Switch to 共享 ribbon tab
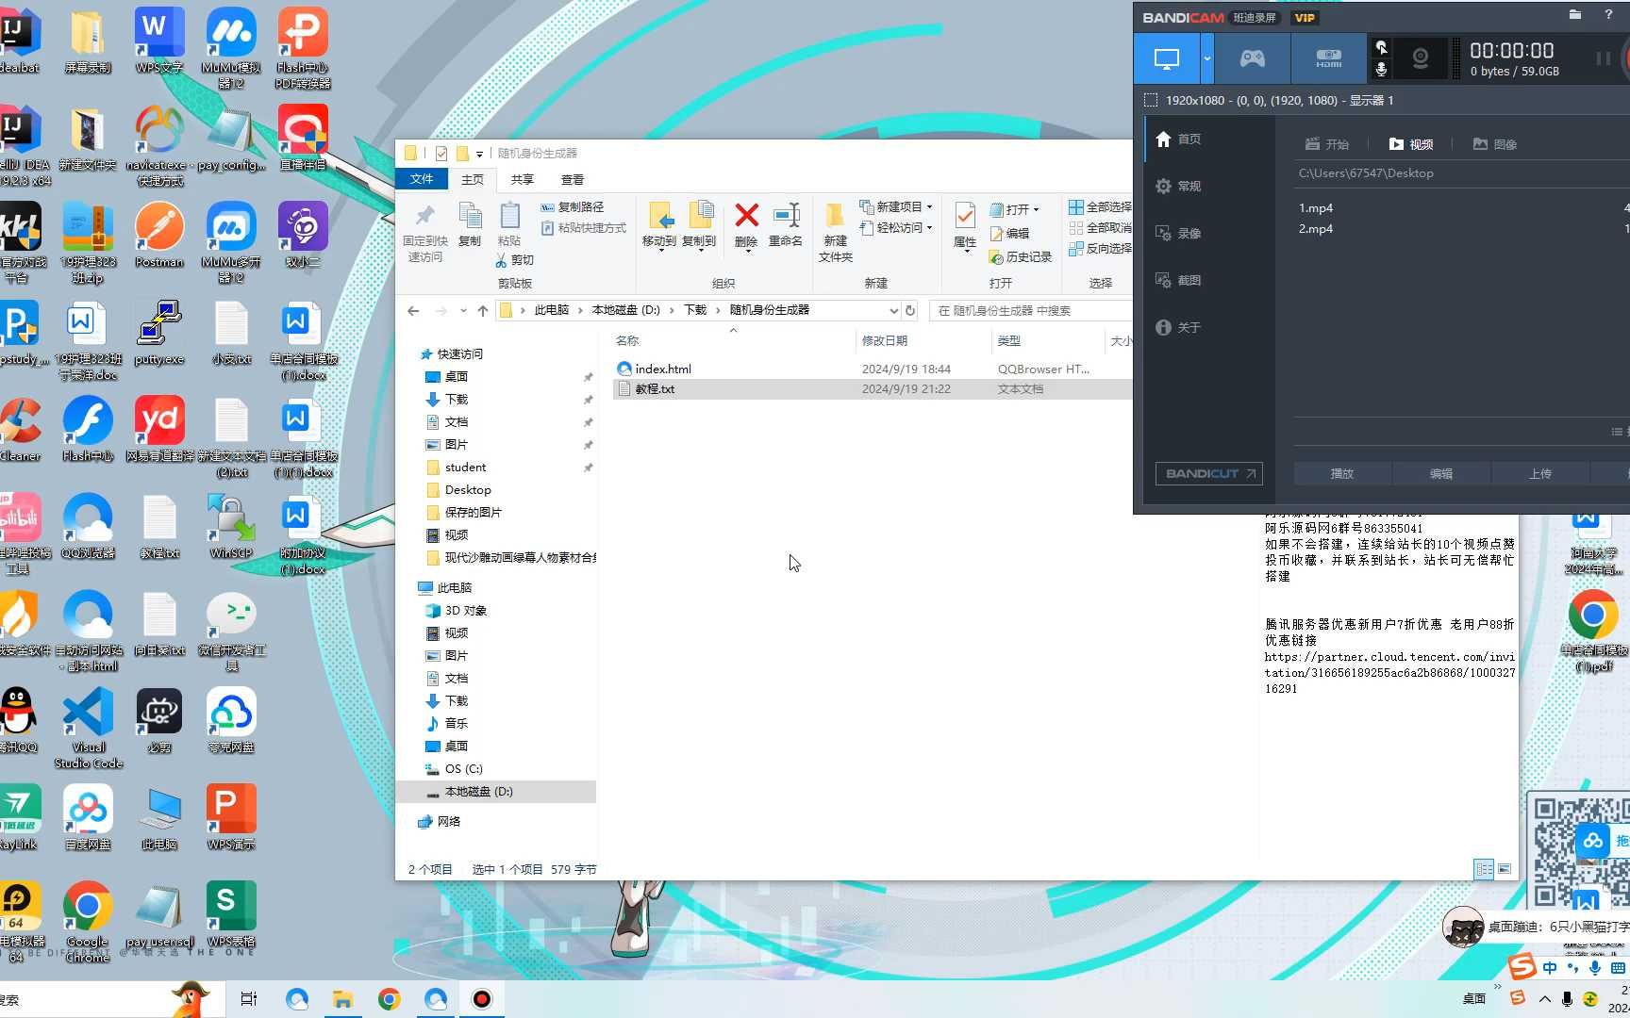The image size is (1630, 1018). [x=523, y=179]
